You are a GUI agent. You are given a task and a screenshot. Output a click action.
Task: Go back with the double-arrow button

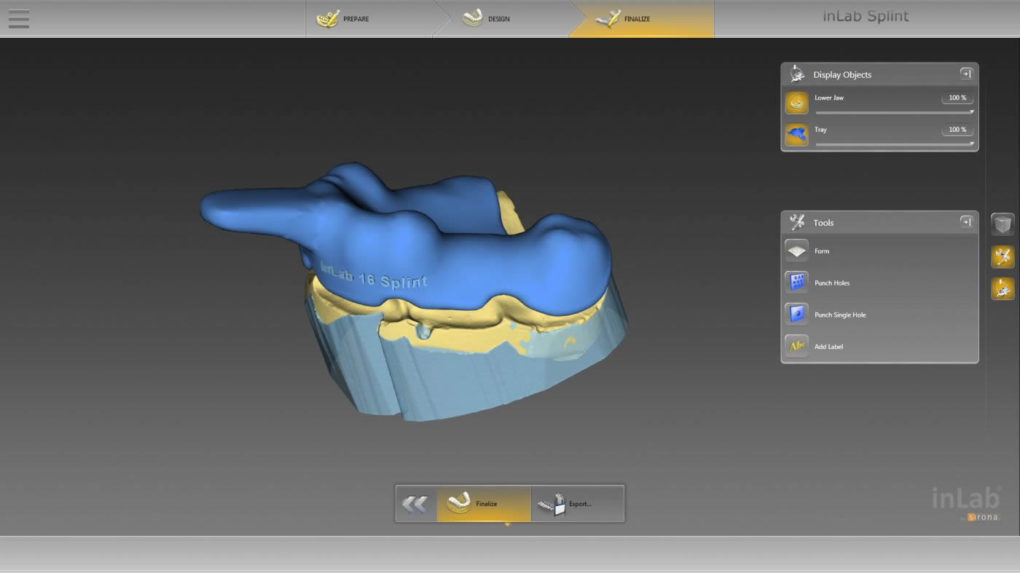(416, 504)
